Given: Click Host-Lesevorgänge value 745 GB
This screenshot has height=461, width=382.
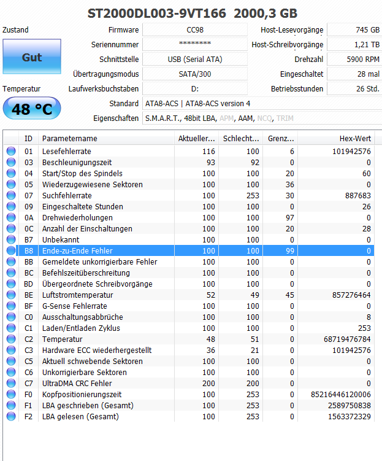Looking at the screenshot, I should tap(354, 29).
